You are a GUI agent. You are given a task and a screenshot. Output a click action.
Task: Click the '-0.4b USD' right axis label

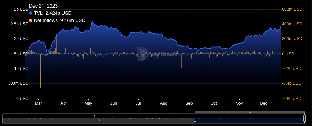pos(292,83)
